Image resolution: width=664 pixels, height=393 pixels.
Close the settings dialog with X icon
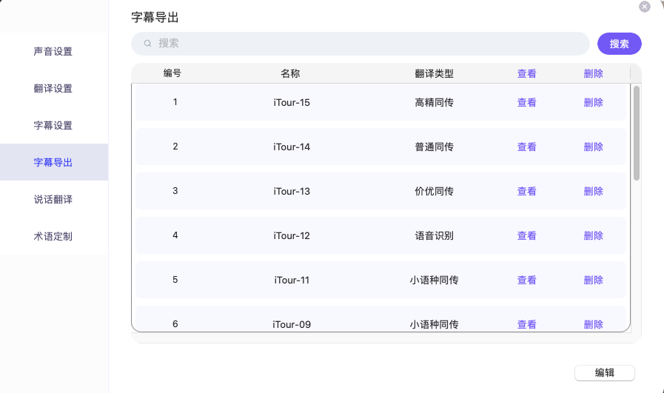[x=645, y=7]
